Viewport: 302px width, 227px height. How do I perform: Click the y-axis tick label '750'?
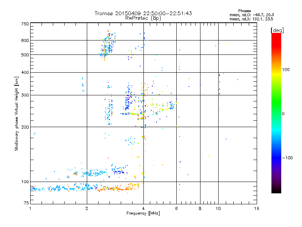pos(25,24)
